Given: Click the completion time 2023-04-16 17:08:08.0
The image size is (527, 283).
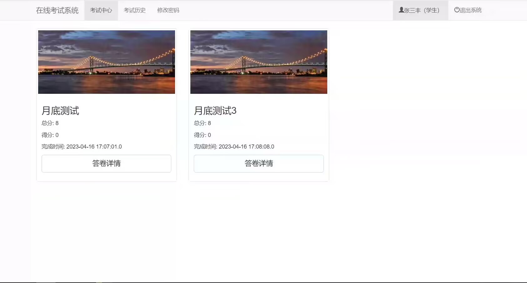Looking at the screenshot, I should coord(246,147).
